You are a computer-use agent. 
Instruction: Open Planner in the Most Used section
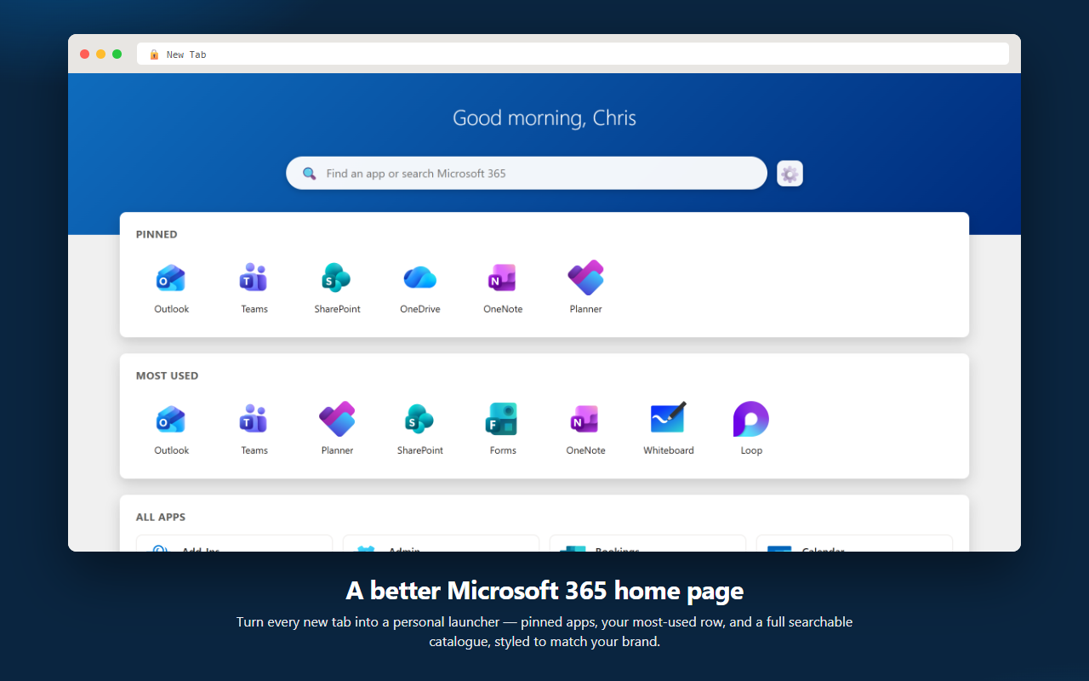337,428
